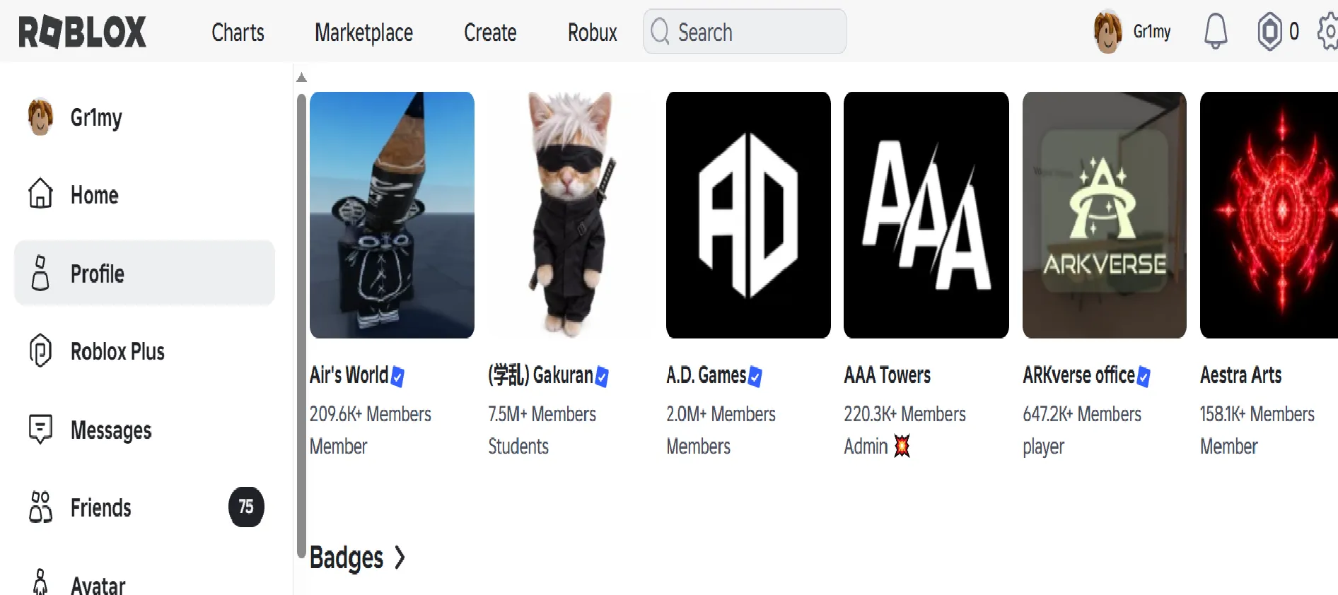Open the settings gear icon
The height and width of the screenshot is (595, 1338).
coord(1328,32)
